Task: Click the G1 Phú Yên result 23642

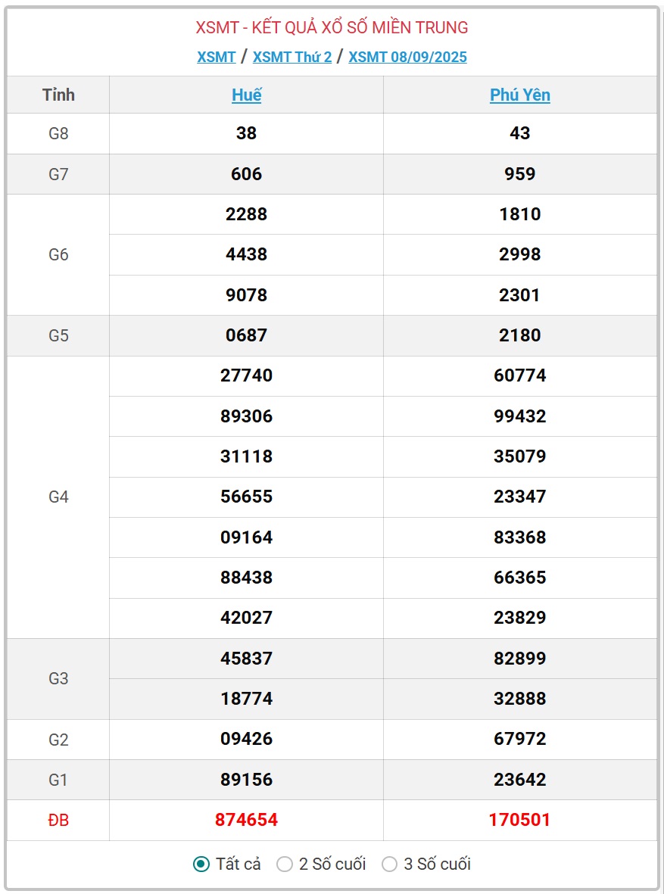Action: pos(519,780)
